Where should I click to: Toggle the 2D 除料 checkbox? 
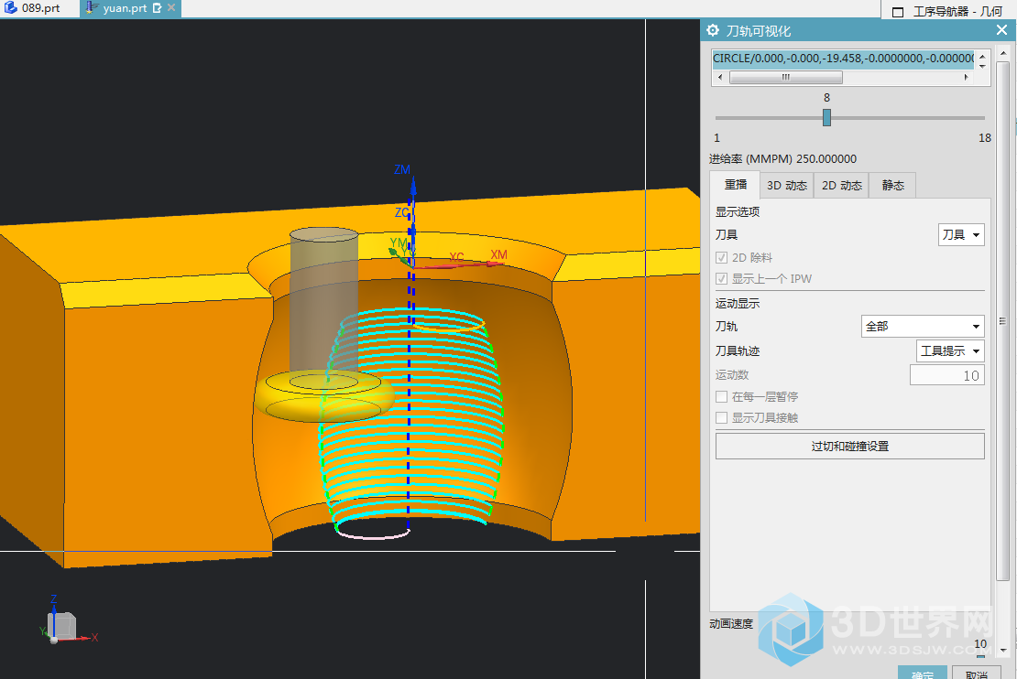(x=721, y=257)
